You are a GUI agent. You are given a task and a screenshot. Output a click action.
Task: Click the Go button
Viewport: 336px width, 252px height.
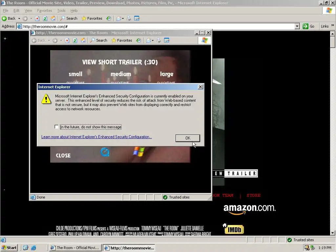pyautogui.click(x=308, y=26)
